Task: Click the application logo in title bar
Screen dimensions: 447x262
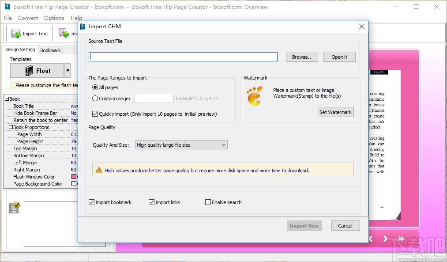Action: click(6, 7)
